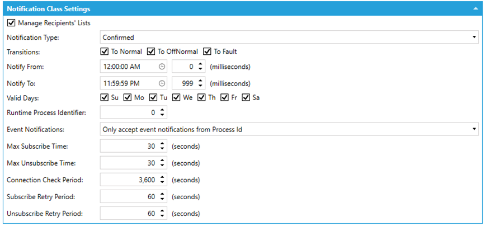Uncheck Manage Recipients' Lists checkbox
This screenshot has width=485, height=226.
tap(11, 23)
